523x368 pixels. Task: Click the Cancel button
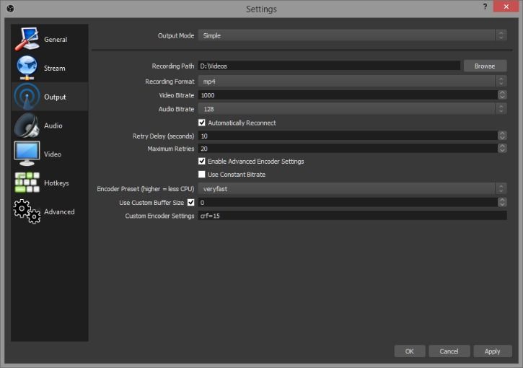pos(449,351)
